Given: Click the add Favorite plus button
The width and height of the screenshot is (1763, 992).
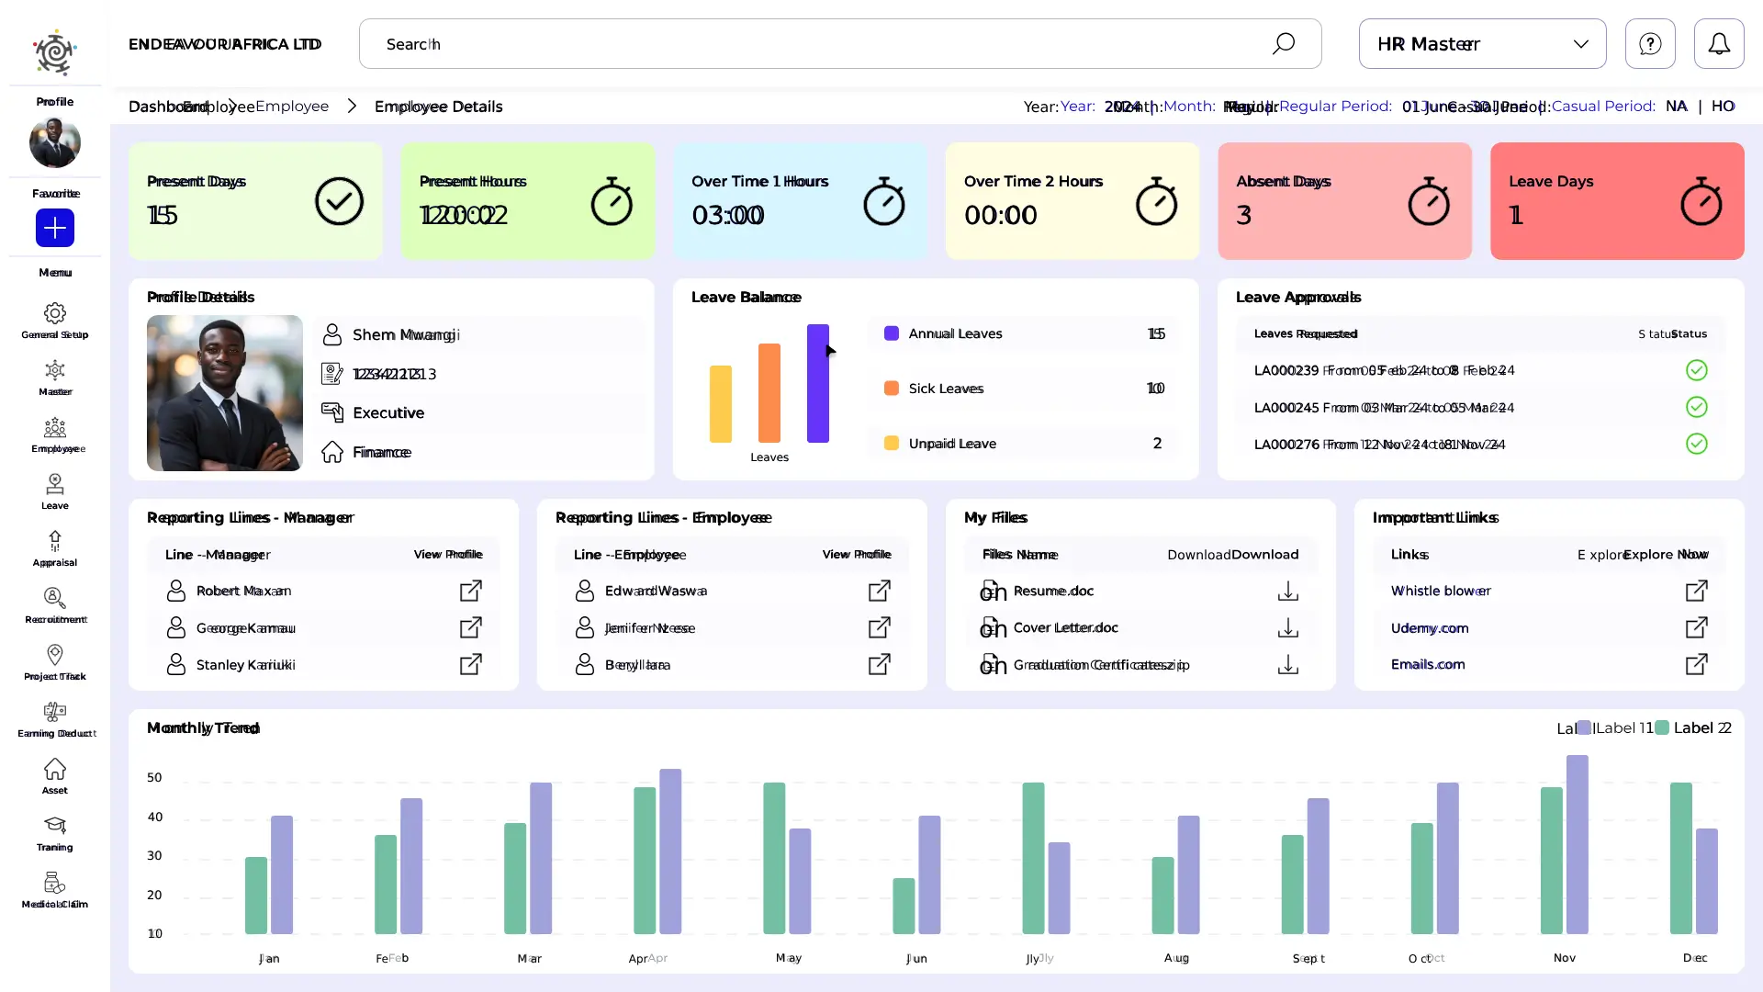Looking at the screenshot, I should click(55, 228).
